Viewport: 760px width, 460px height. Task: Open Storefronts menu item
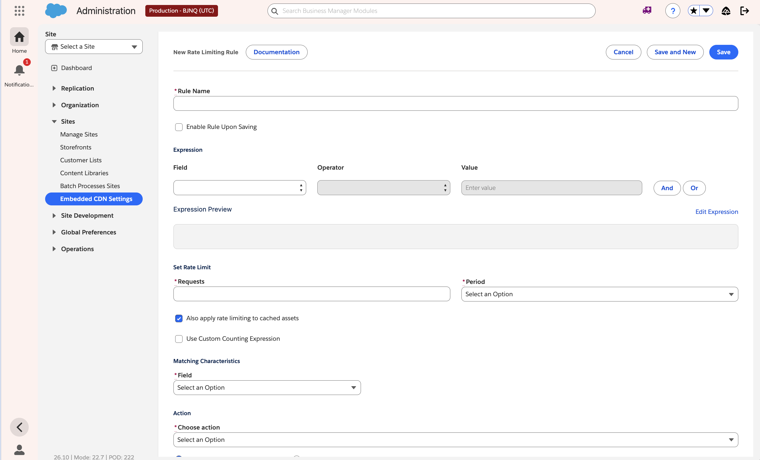coord(76,147)
